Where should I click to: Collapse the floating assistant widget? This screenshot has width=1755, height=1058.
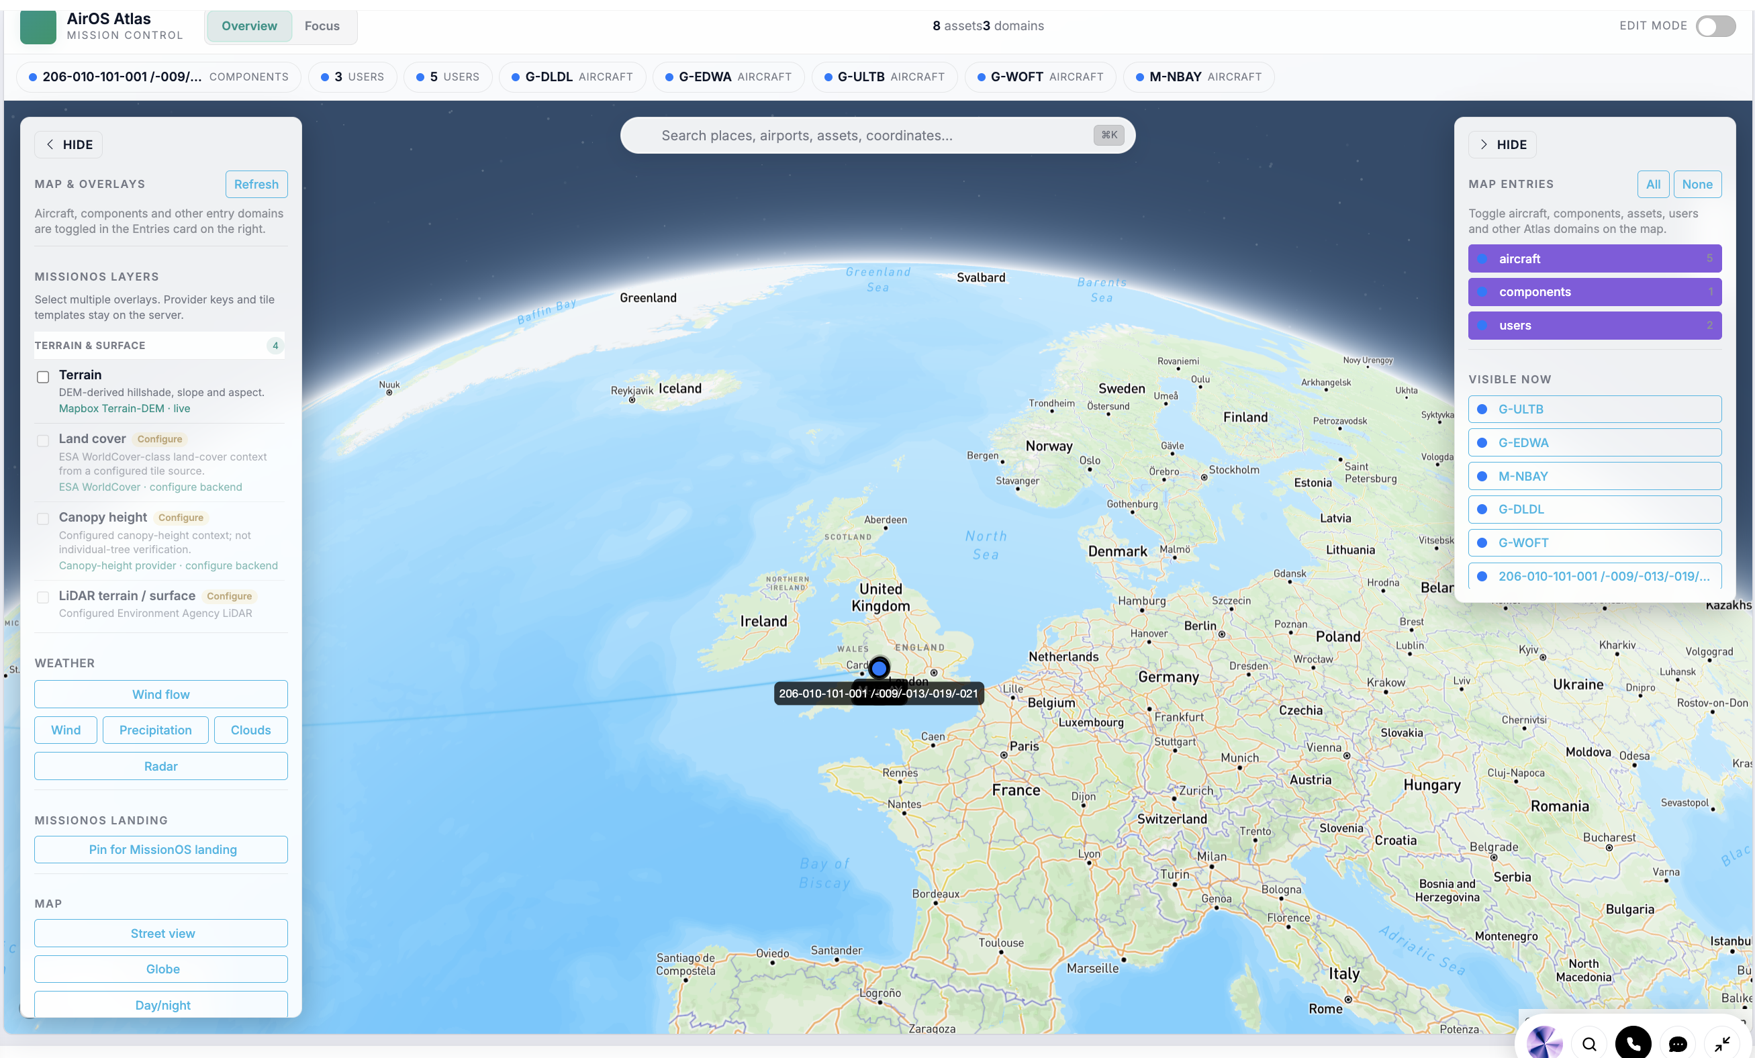pos(1721,1044)
